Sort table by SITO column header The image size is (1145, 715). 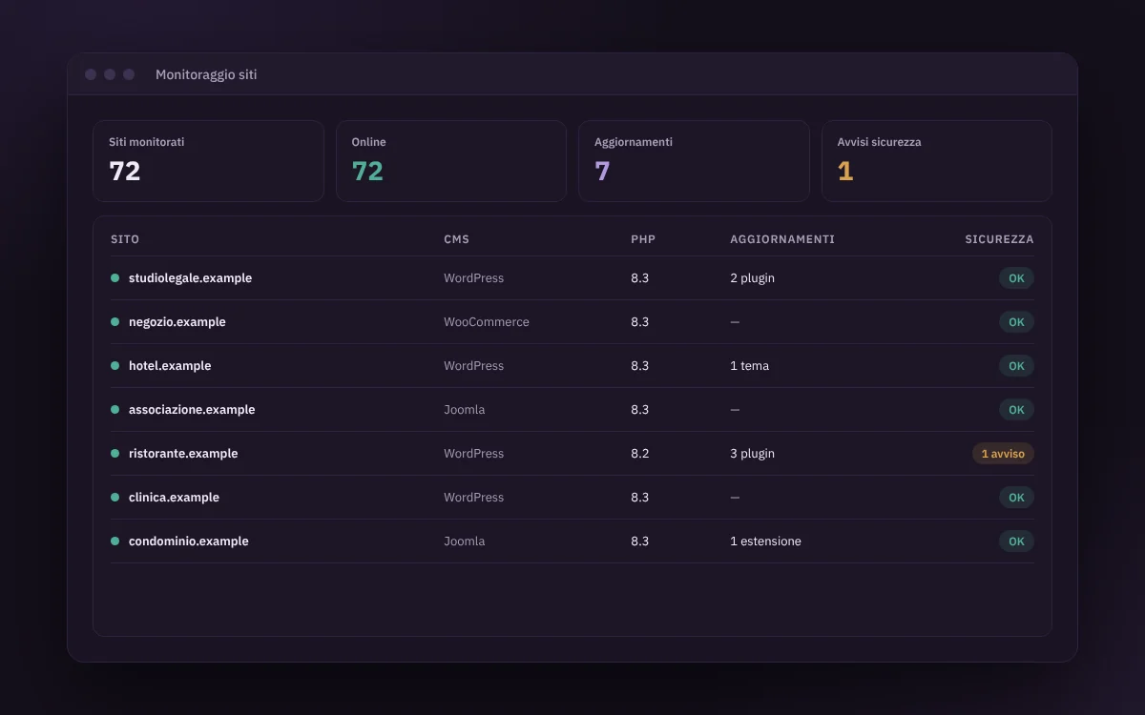click(x=125, y=239)
